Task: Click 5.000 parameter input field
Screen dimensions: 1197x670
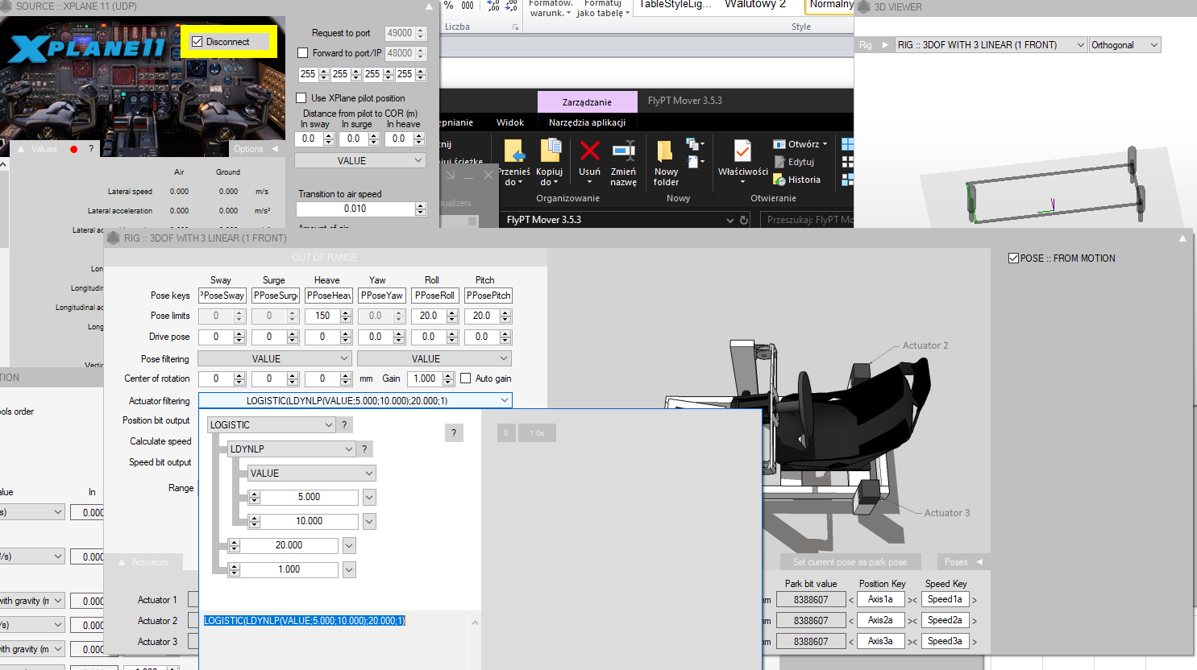Action: pos(309,498)
